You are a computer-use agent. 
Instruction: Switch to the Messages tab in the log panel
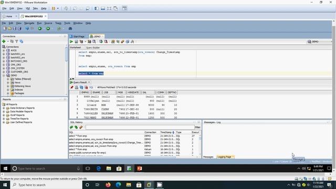208,157
